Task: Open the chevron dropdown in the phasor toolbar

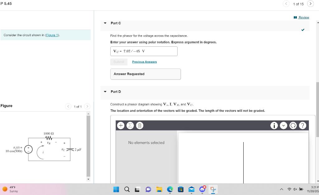Action: coord(283,126)
